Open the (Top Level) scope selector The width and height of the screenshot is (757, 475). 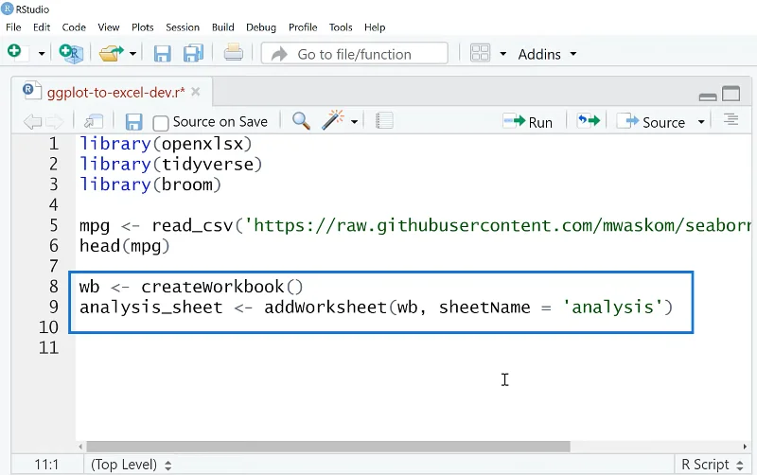pos(131,465)
